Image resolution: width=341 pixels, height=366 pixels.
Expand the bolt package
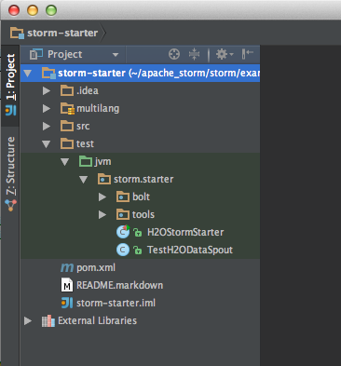102,197
